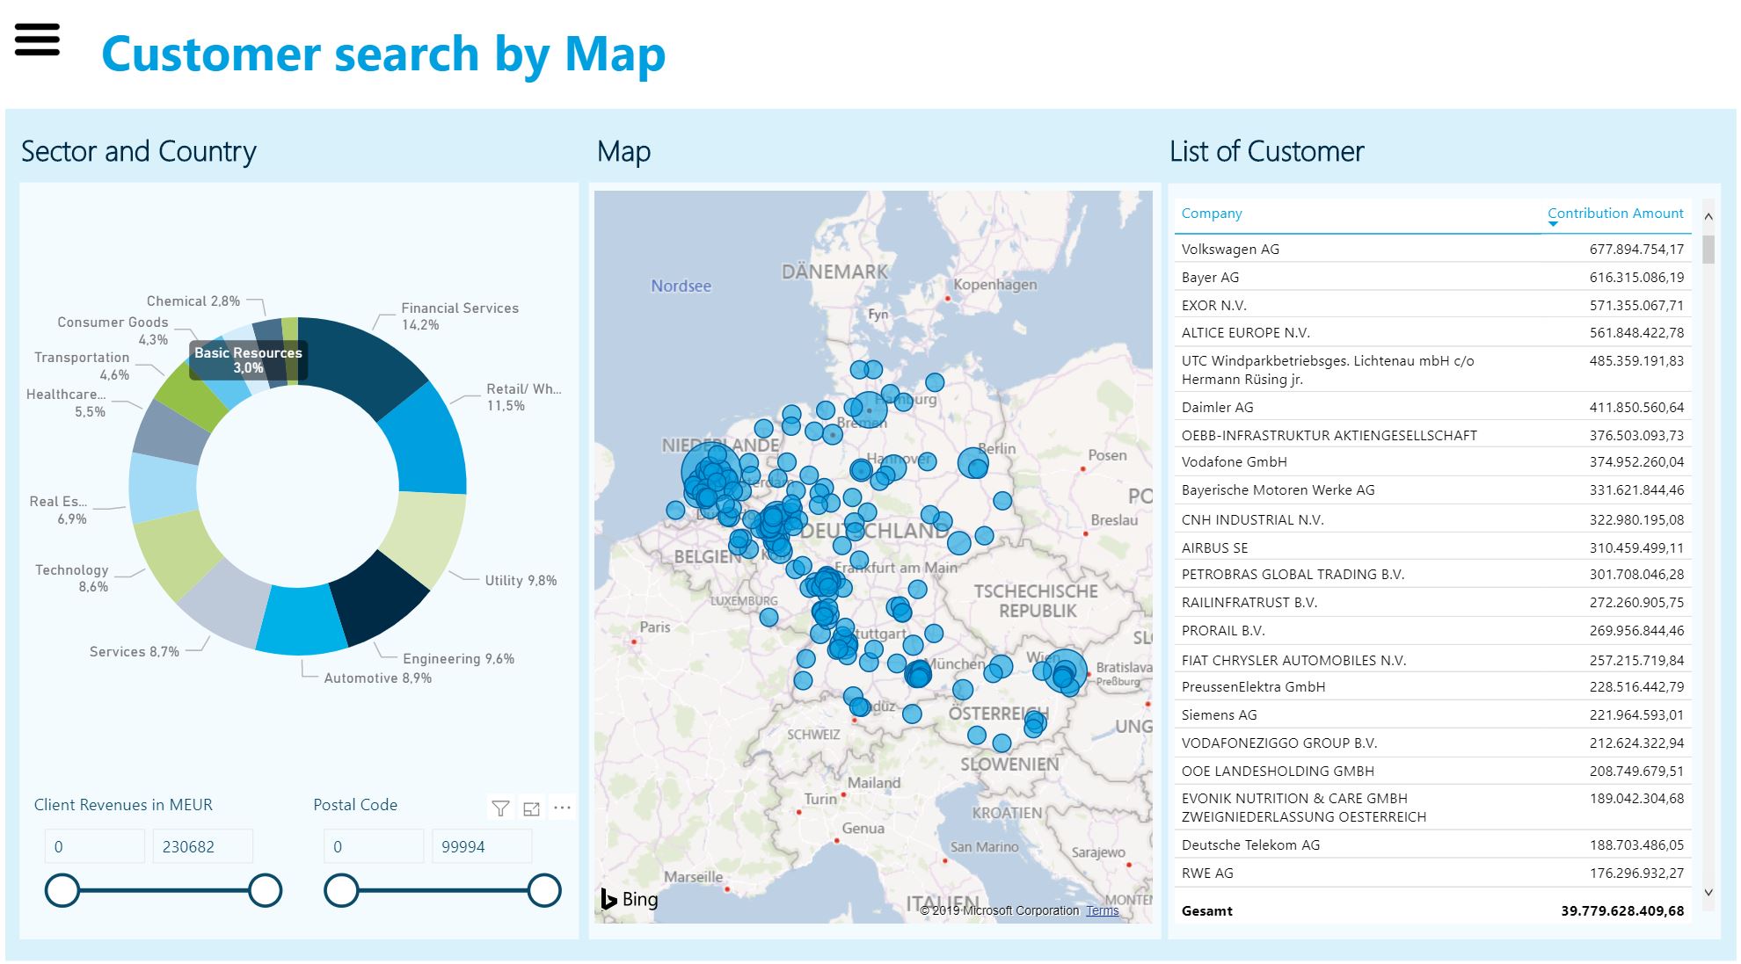Click the right handle of the Client Revenues slider
The image size is (1741, 964).
pyautogui.click(x=265, y=890)
